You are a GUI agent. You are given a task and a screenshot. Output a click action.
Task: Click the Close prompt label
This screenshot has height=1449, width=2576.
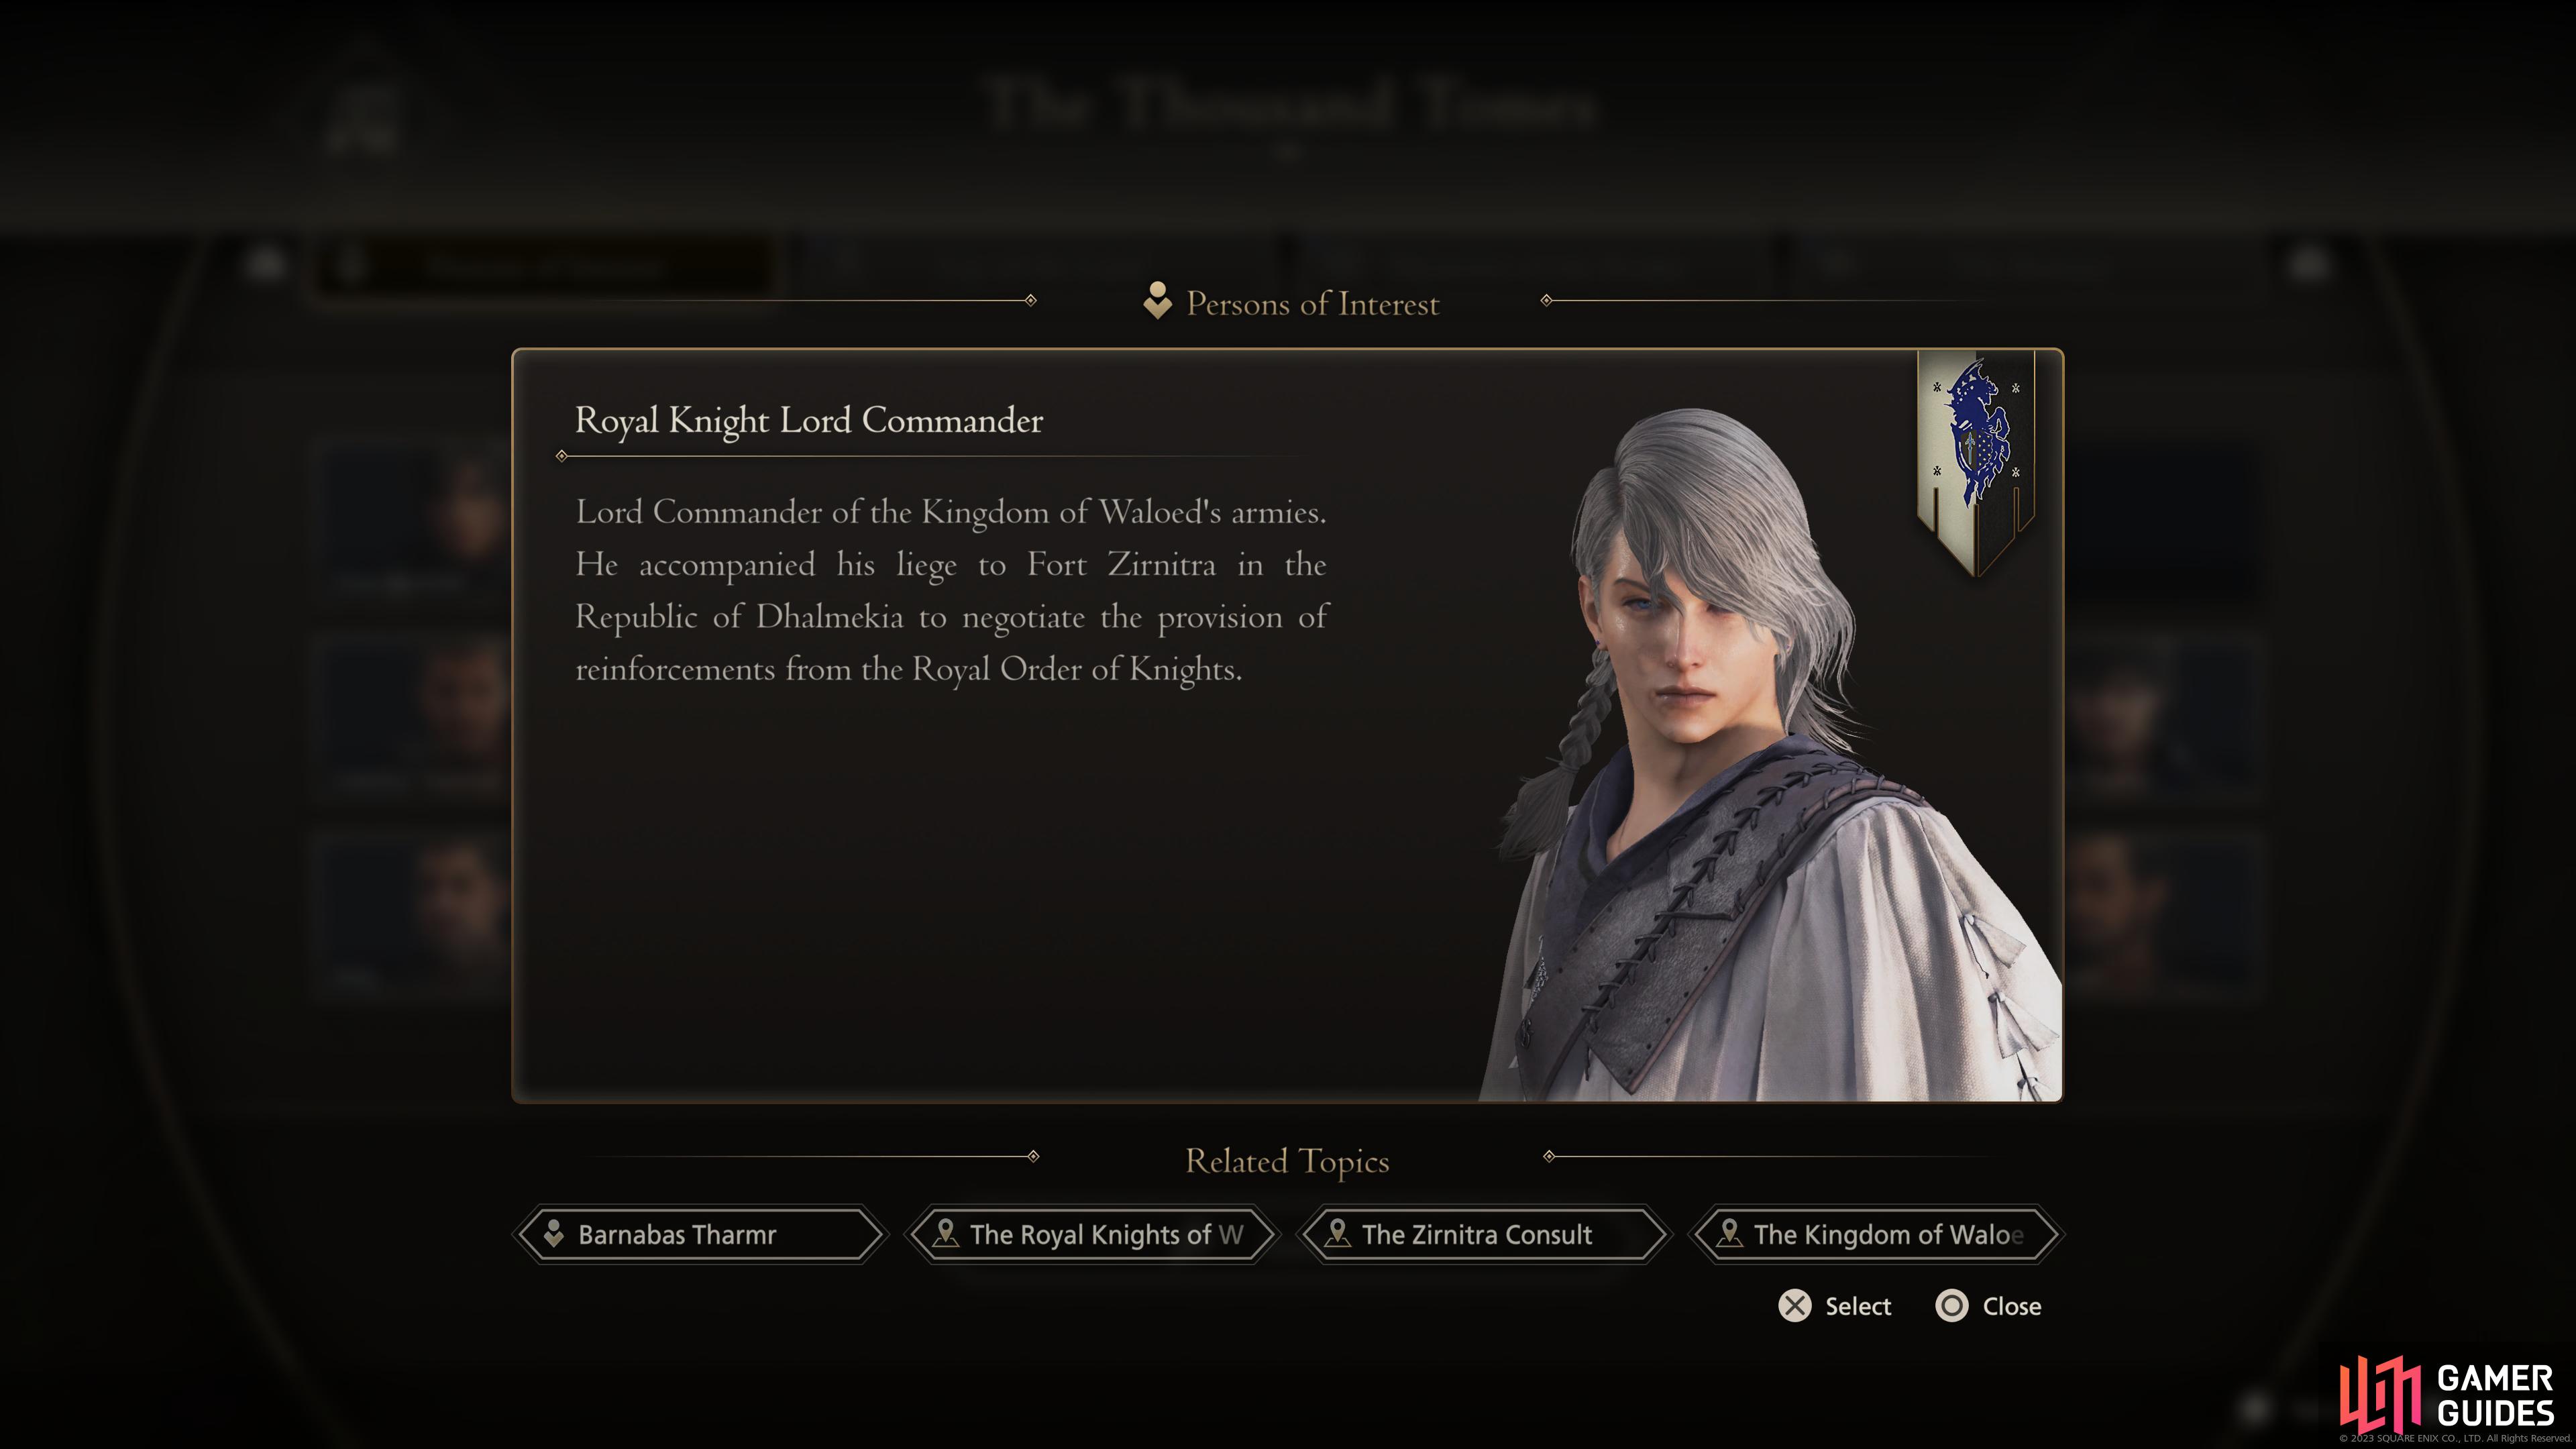tap(2012, 1306)
